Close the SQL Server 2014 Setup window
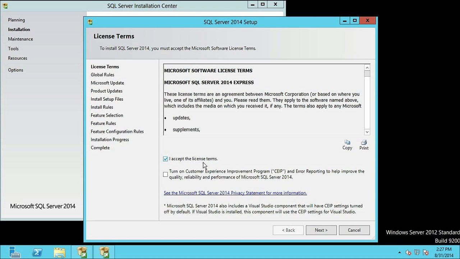This screenshot has width=460, height=259. [x=367, y=21]
